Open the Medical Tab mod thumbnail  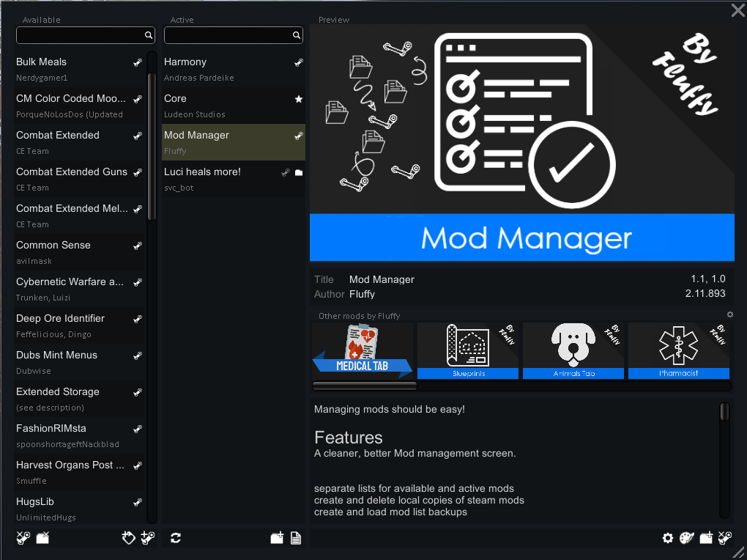pos(362,350)
